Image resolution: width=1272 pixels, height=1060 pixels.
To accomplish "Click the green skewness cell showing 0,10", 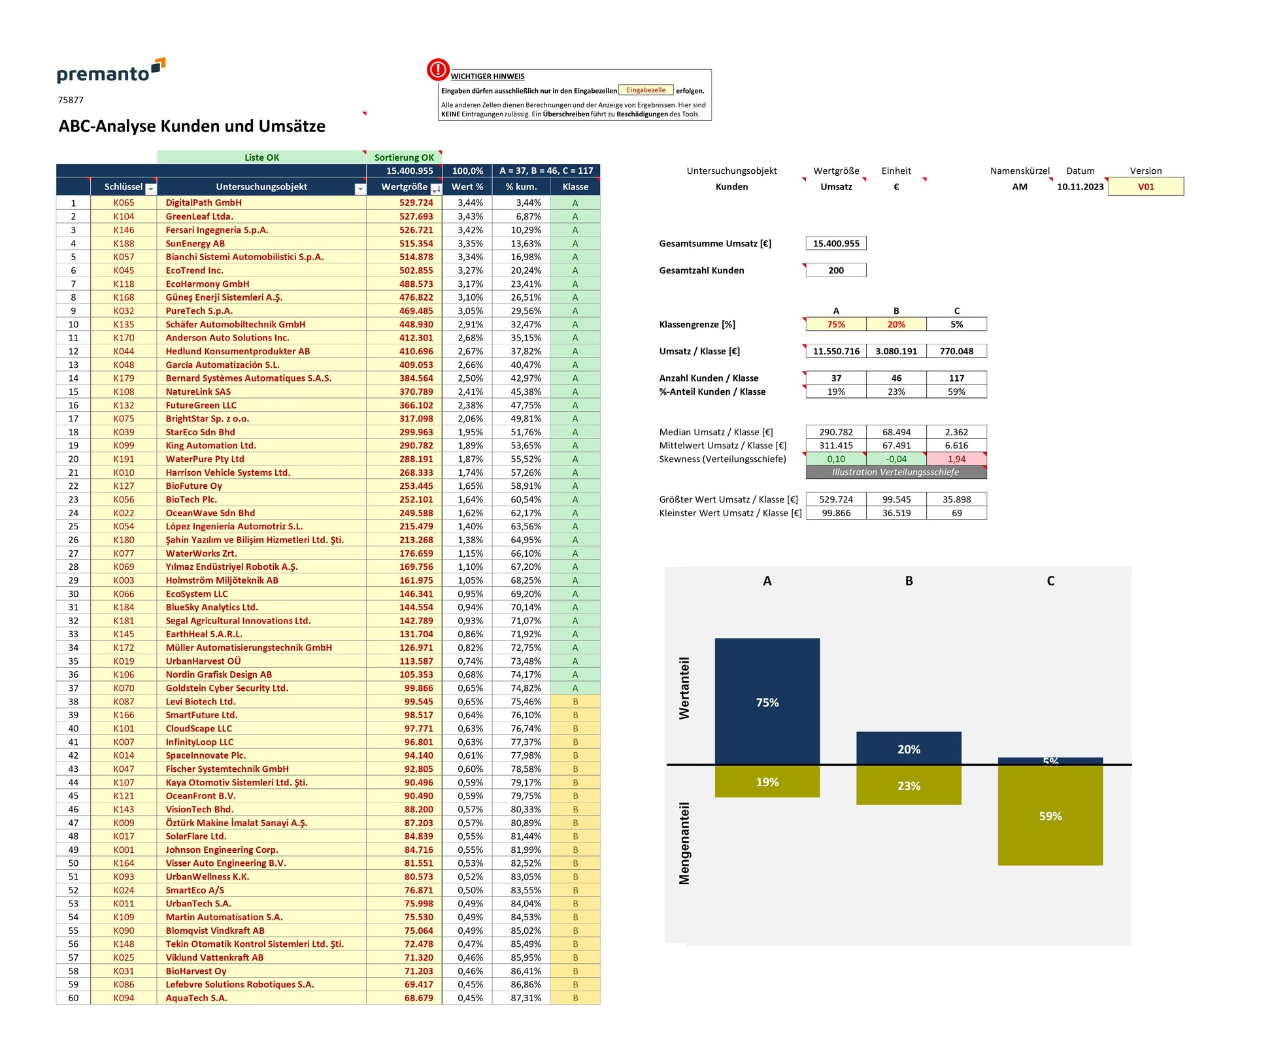I will (836, 459).
